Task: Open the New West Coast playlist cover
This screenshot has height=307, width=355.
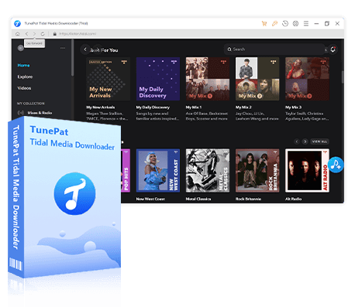Action: (158, 170)
